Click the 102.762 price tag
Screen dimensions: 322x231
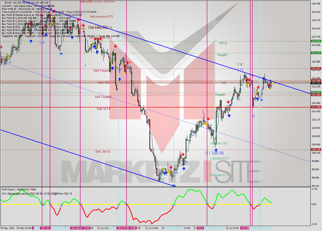pyautogui.click(x=316, y=68)
